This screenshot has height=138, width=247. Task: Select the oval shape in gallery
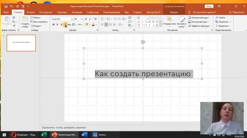point(153,18)
